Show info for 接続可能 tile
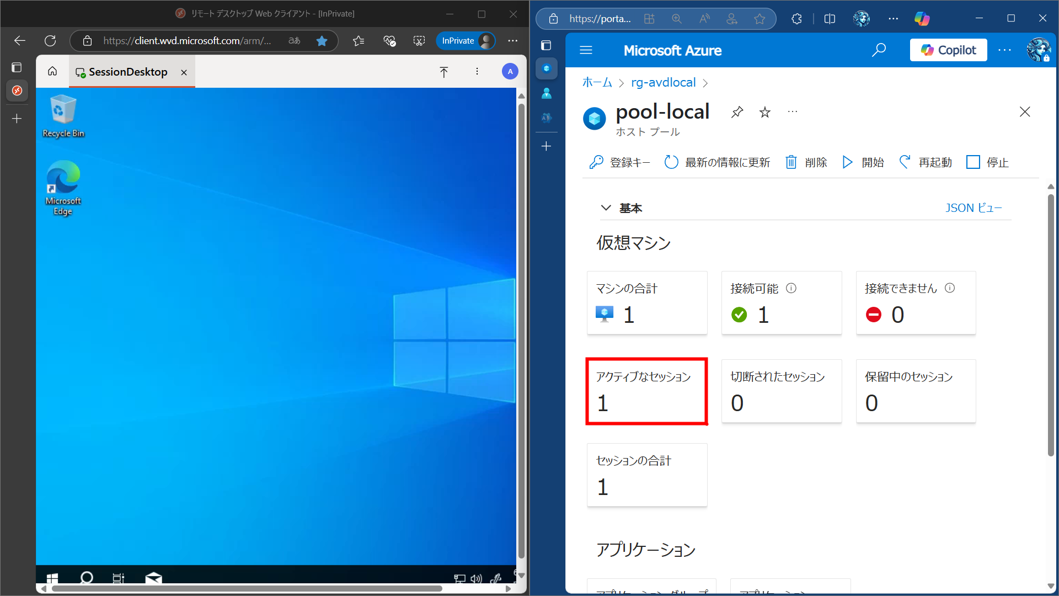This screenshot has height=596, width=1059. 791,288
